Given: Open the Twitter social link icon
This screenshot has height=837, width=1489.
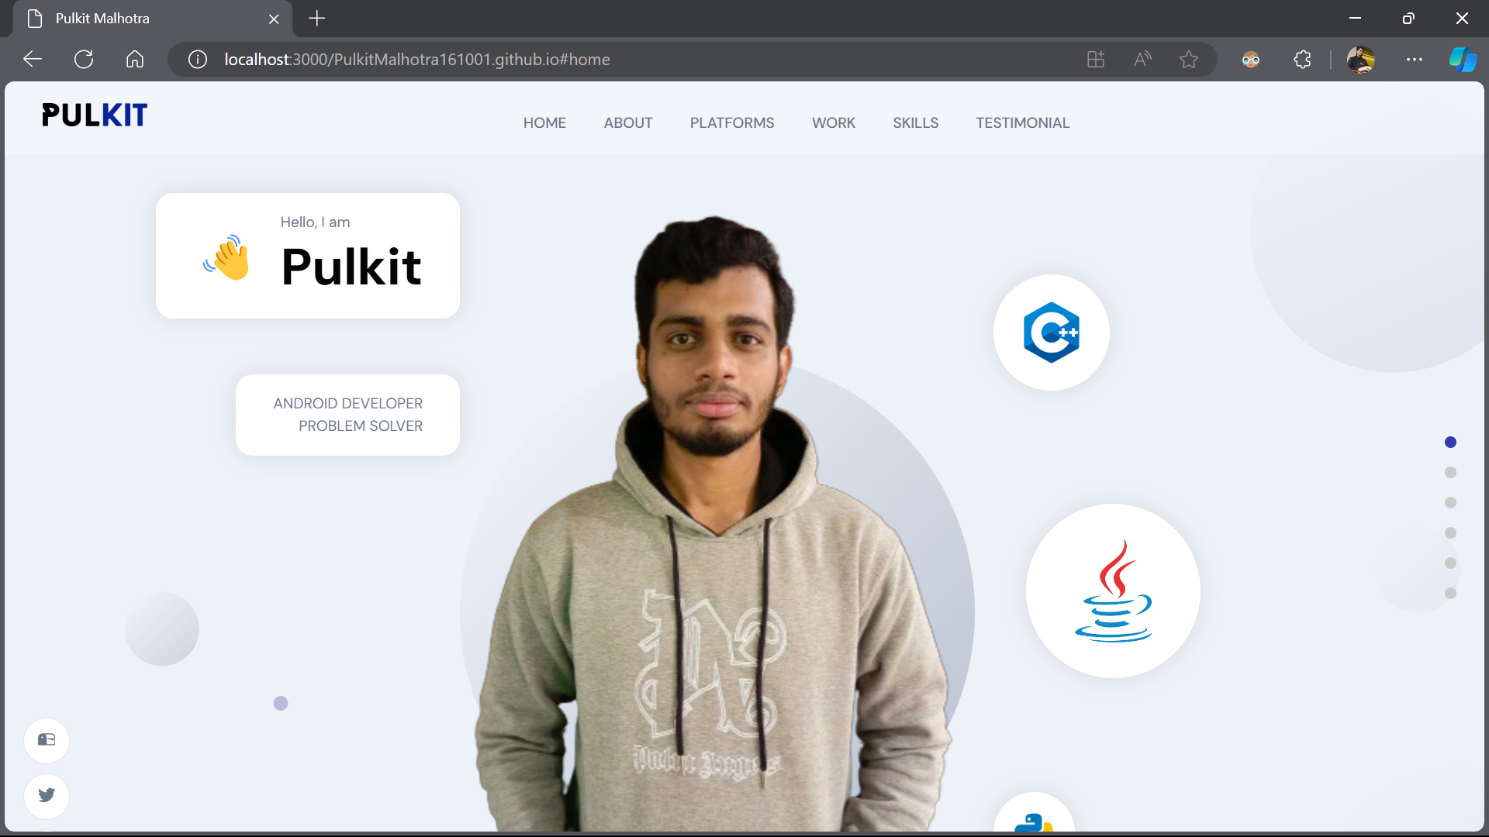Looking at the screenshot, I should pos(47,795).
